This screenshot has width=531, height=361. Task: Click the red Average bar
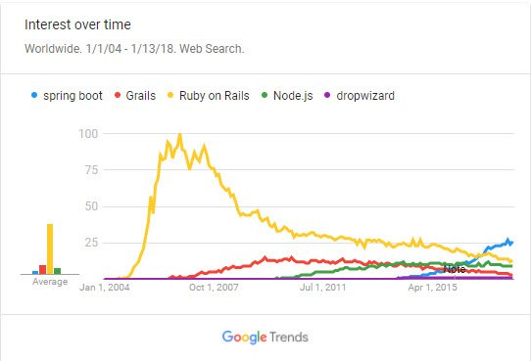pos(43,270)
